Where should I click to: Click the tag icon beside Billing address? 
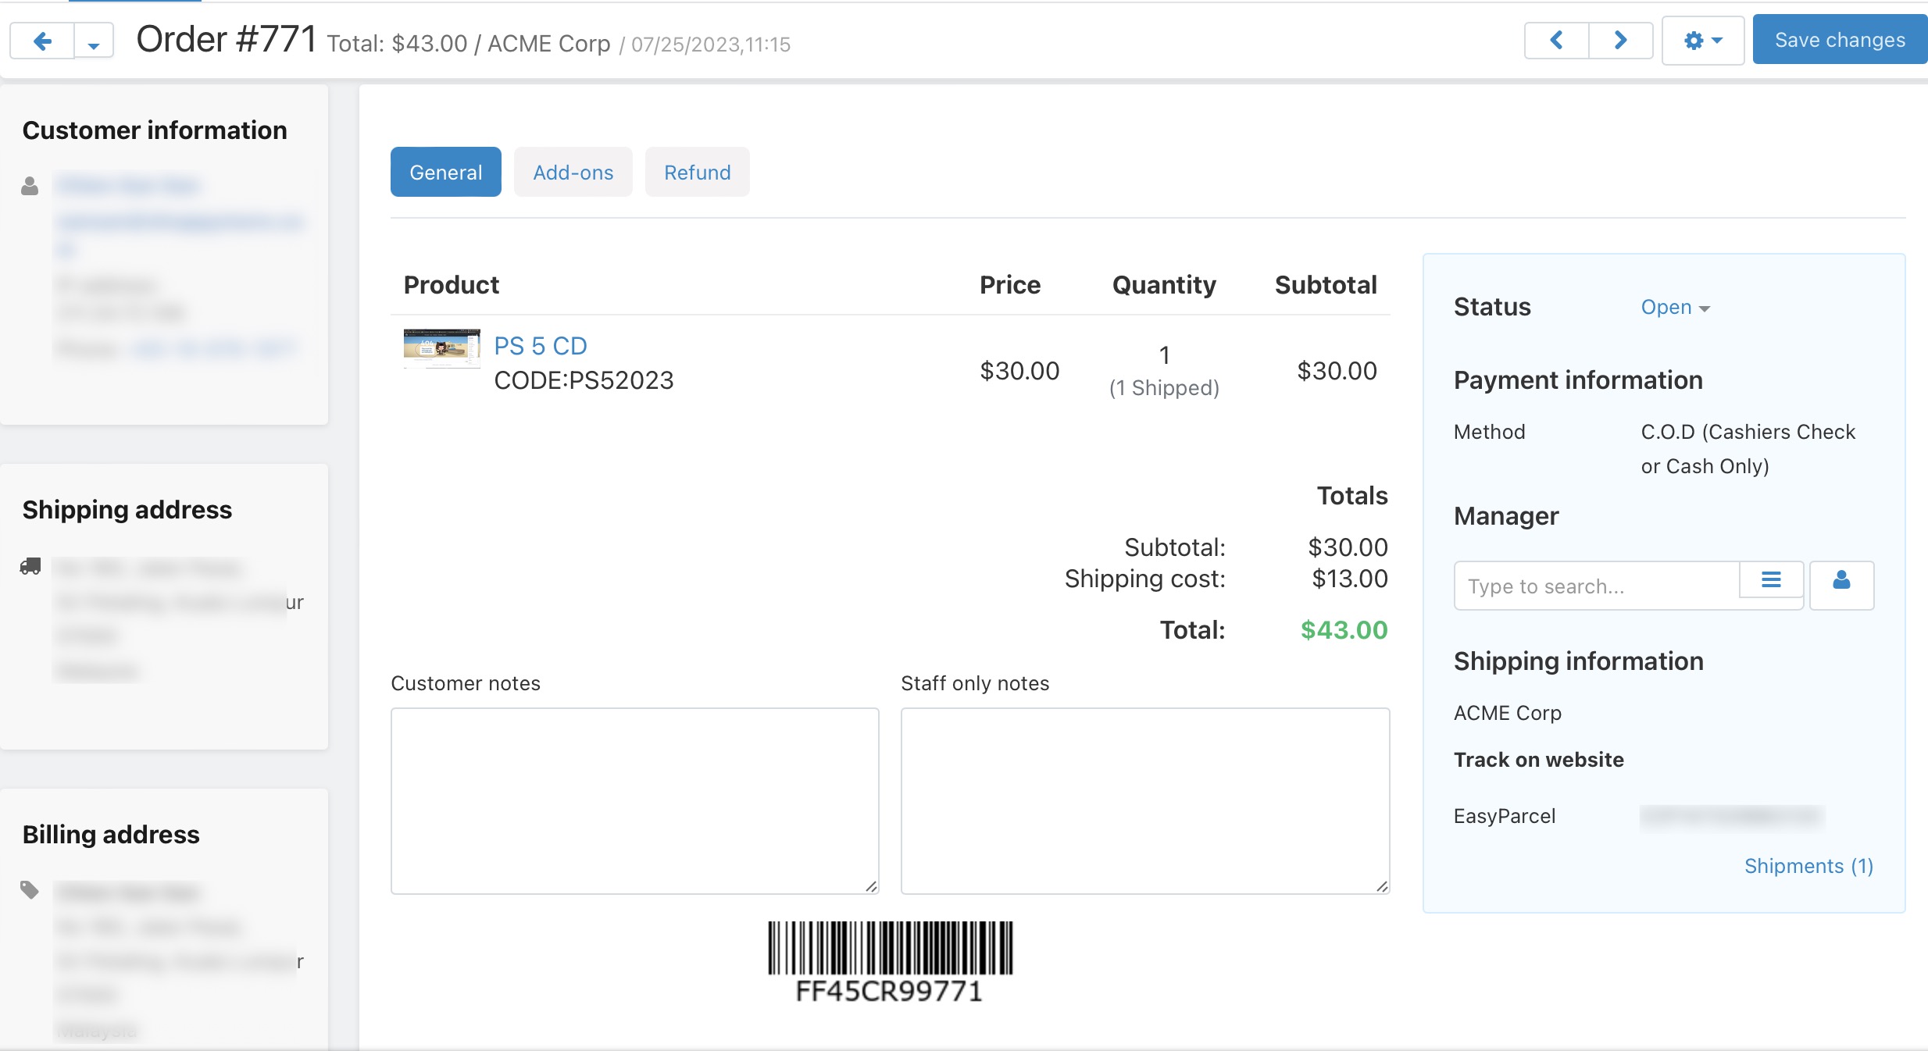coord(30,889)
